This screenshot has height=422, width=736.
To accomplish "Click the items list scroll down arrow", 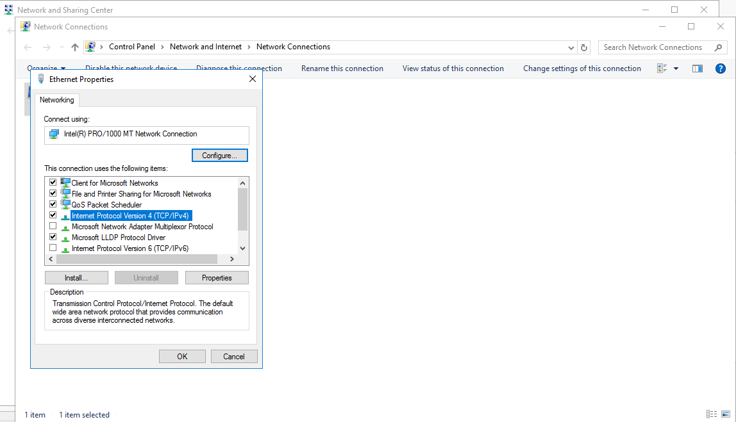I will coord(242,248).
